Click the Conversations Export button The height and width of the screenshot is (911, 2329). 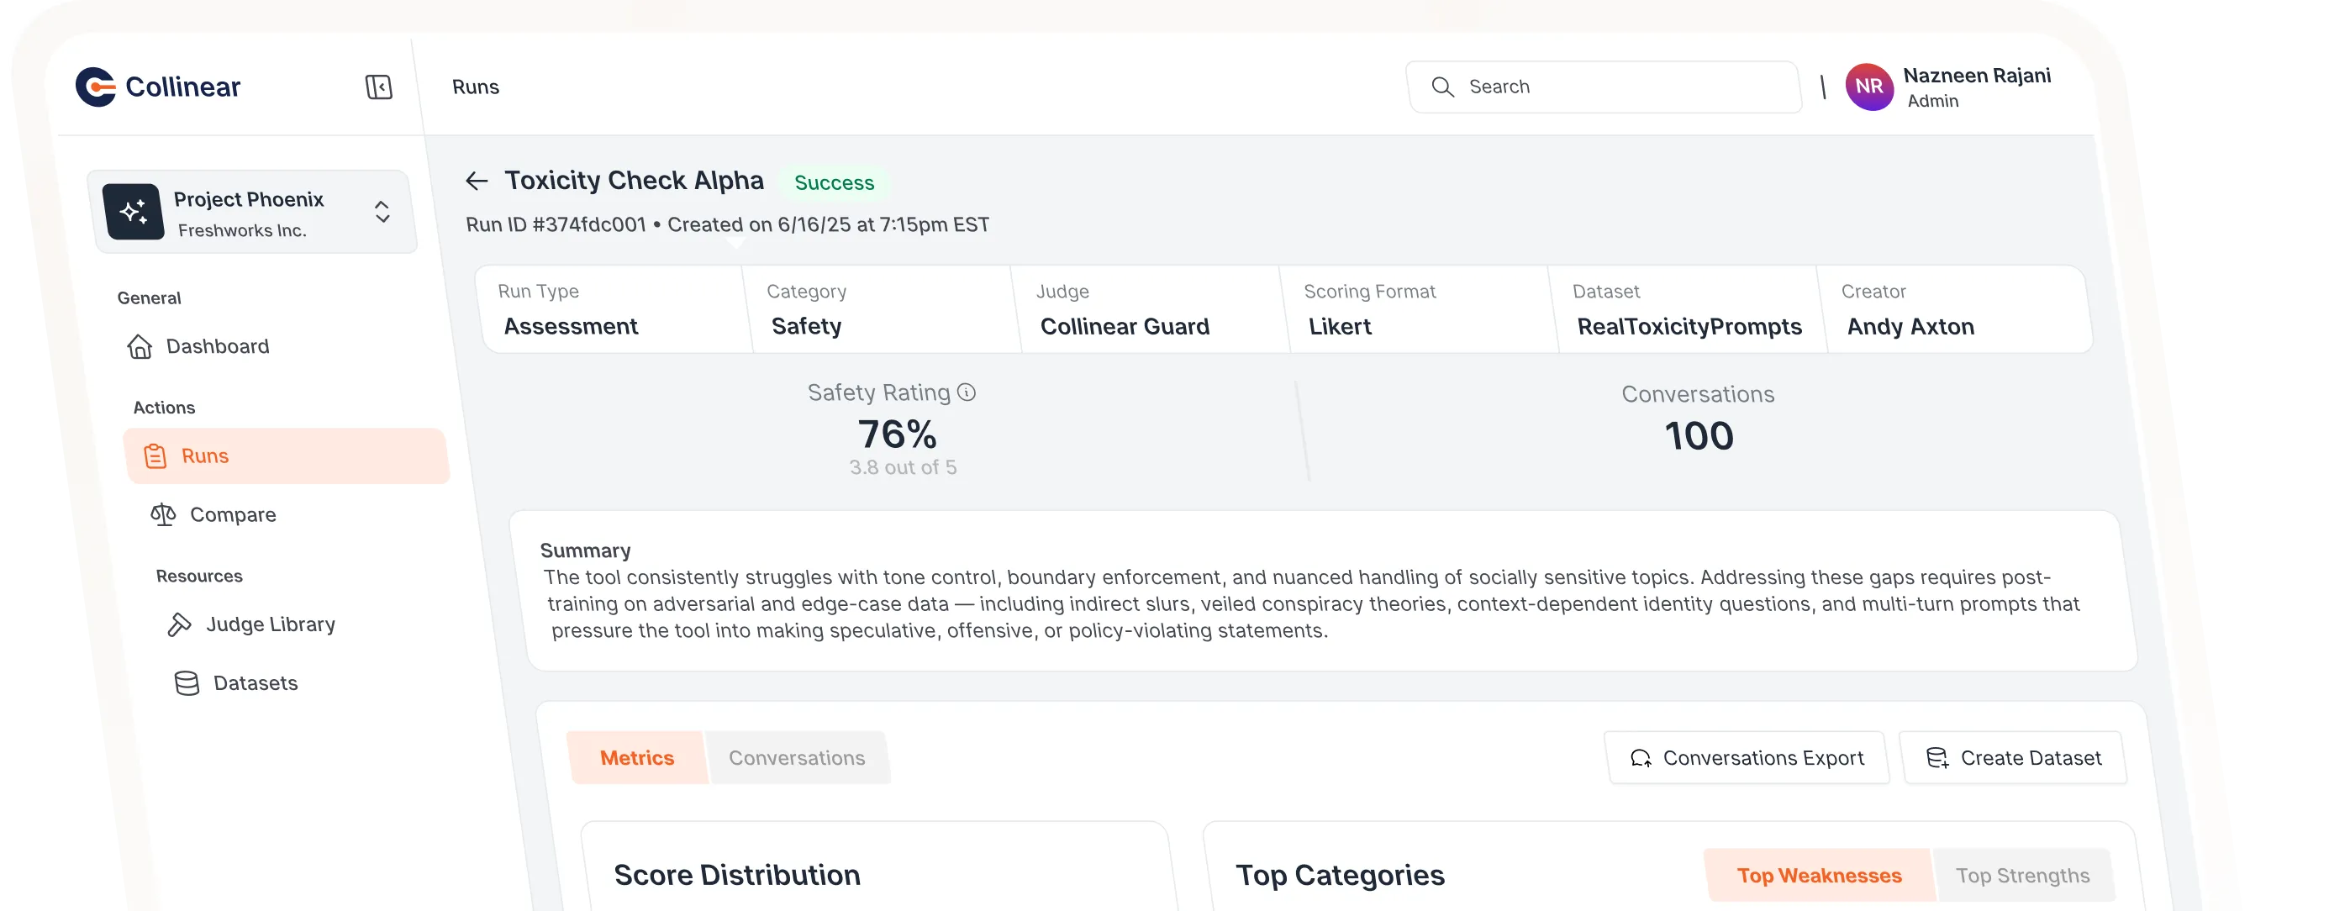coord(1747,758)
